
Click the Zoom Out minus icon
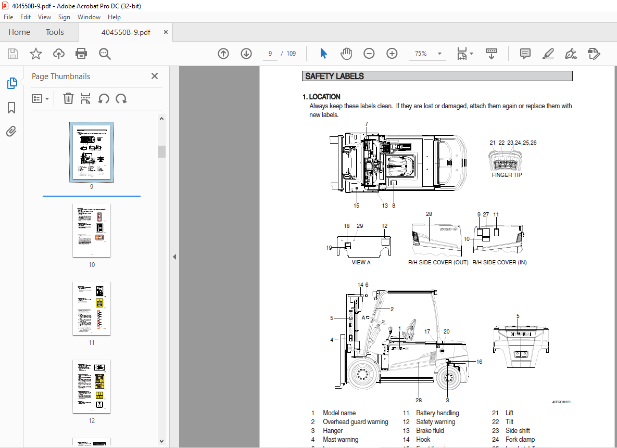click(x=369, y=54)
